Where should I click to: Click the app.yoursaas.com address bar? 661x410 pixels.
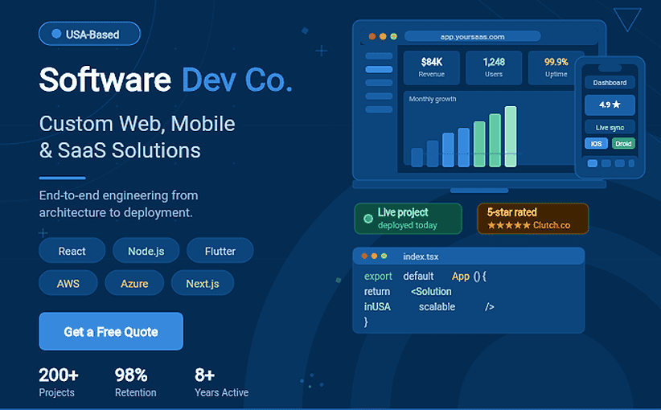coord(472,37)
